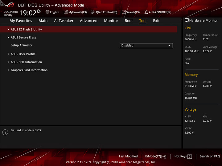Switch to My Favorites tab
The width and height of the screenshot is (222, 166).
[x=21, y=21]
